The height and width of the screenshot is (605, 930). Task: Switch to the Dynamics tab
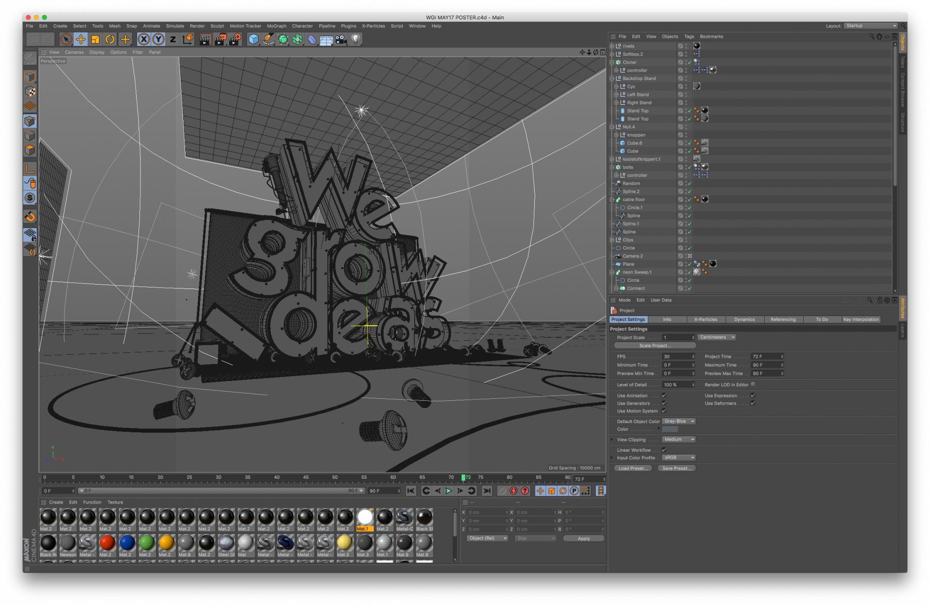click(744, 319)
